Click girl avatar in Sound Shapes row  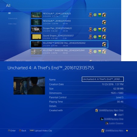coord(104,37)
